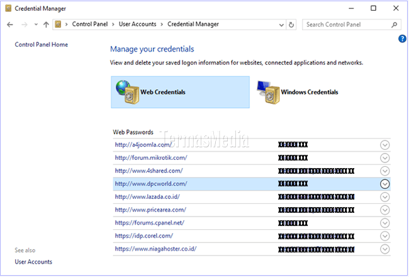Expand the www.4shared.com credential entry

coord(384,171)
